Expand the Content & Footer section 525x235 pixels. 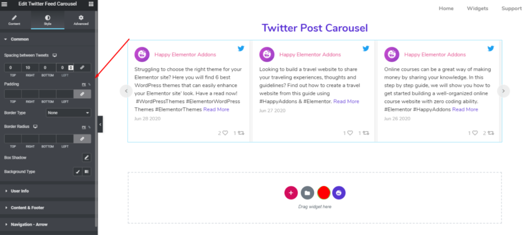coord(27,208)
